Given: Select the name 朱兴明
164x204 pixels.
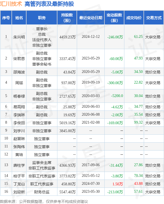Looking at the screenshot, I should (19, 37).
